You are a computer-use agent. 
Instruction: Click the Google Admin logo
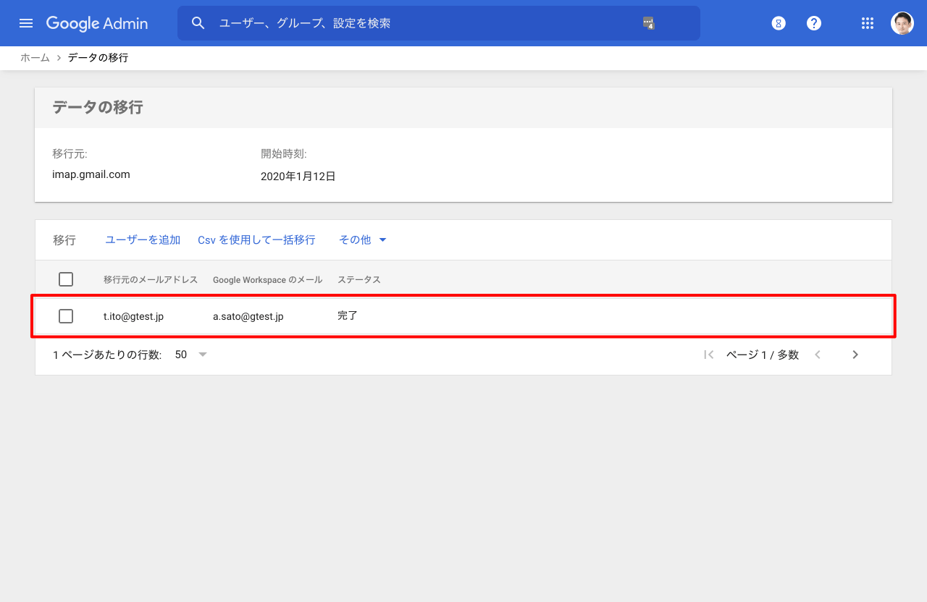(x=97, y=23)
